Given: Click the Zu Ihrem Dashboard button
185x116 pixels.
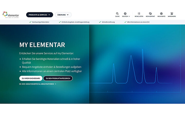Looking at the screenshot, I should tap(31, 78).
